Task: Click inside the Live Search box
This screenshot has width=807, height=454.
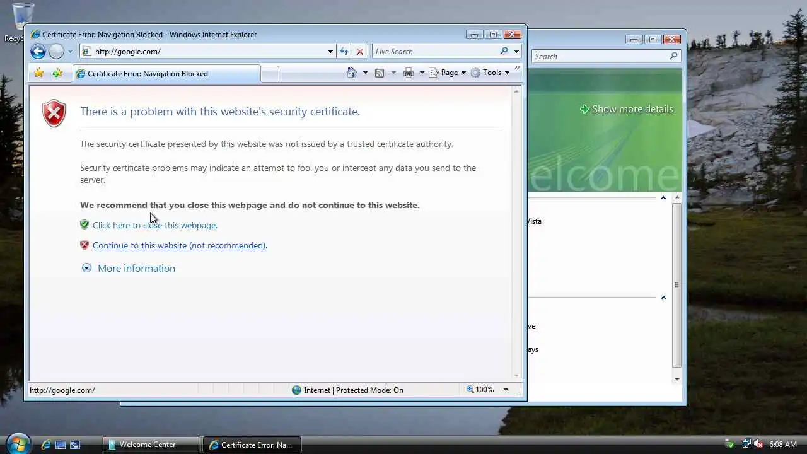Action: [x=435, y=52]
